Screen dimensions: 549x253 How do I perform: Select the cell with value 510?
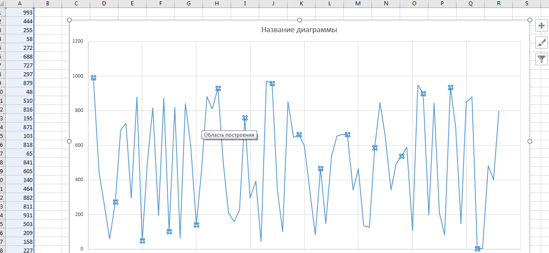tap(20, 100)
